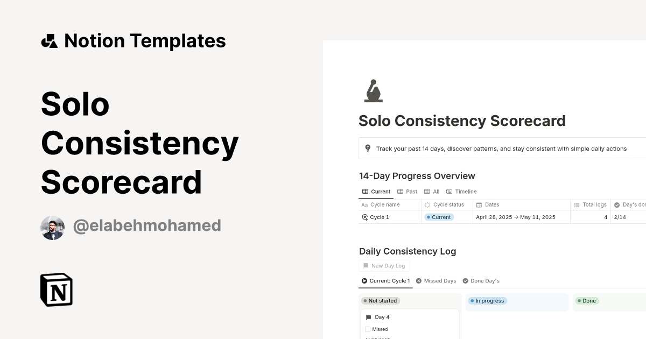This screenshot has height=339, width=646.
Task: Click the Cycle status spinner icon
Action: click(427, 204)
